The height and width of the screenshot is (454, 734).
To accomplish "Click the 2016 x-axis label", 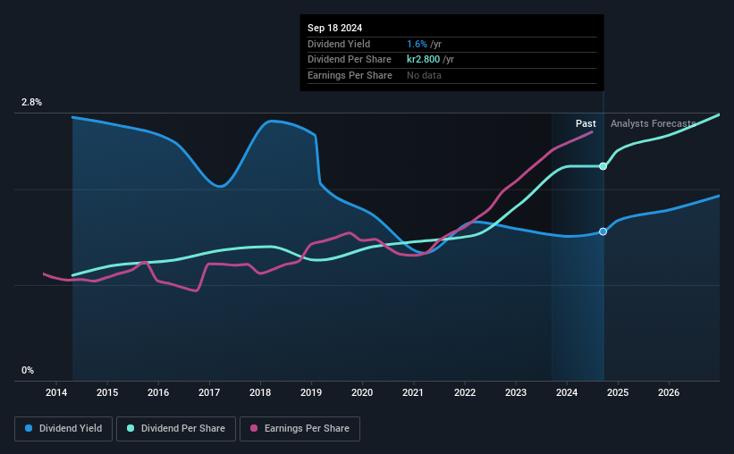I will pyautogui.click(x=158, y=392).
